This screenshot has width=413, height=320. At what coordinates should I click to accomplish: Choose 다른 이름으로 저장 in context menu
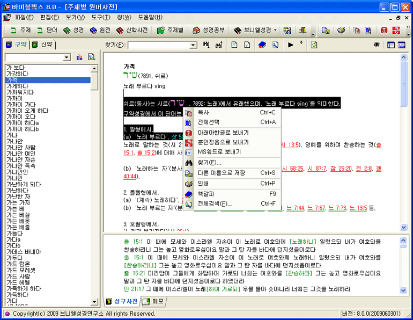[232, 173]
